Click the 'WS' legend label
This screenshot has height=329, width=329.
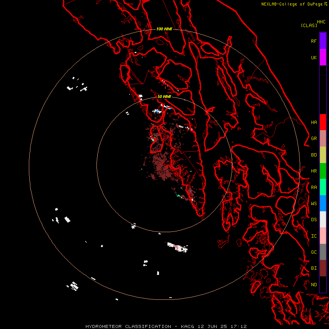tap(314, 204)
